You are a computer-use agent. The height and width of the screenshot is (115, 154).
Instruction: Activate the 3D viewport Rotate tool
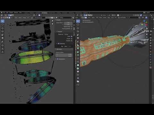click(x=78, y=32)
